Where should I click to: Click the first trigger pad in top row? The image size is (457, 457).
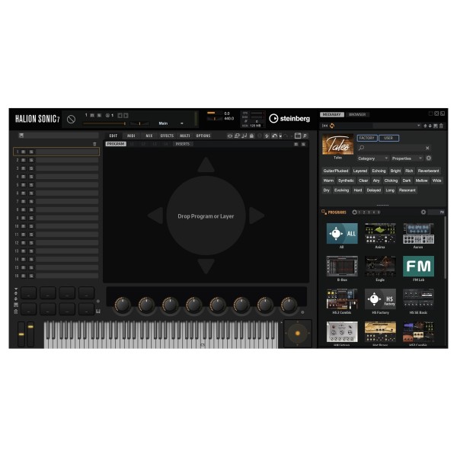pos(29,293)
